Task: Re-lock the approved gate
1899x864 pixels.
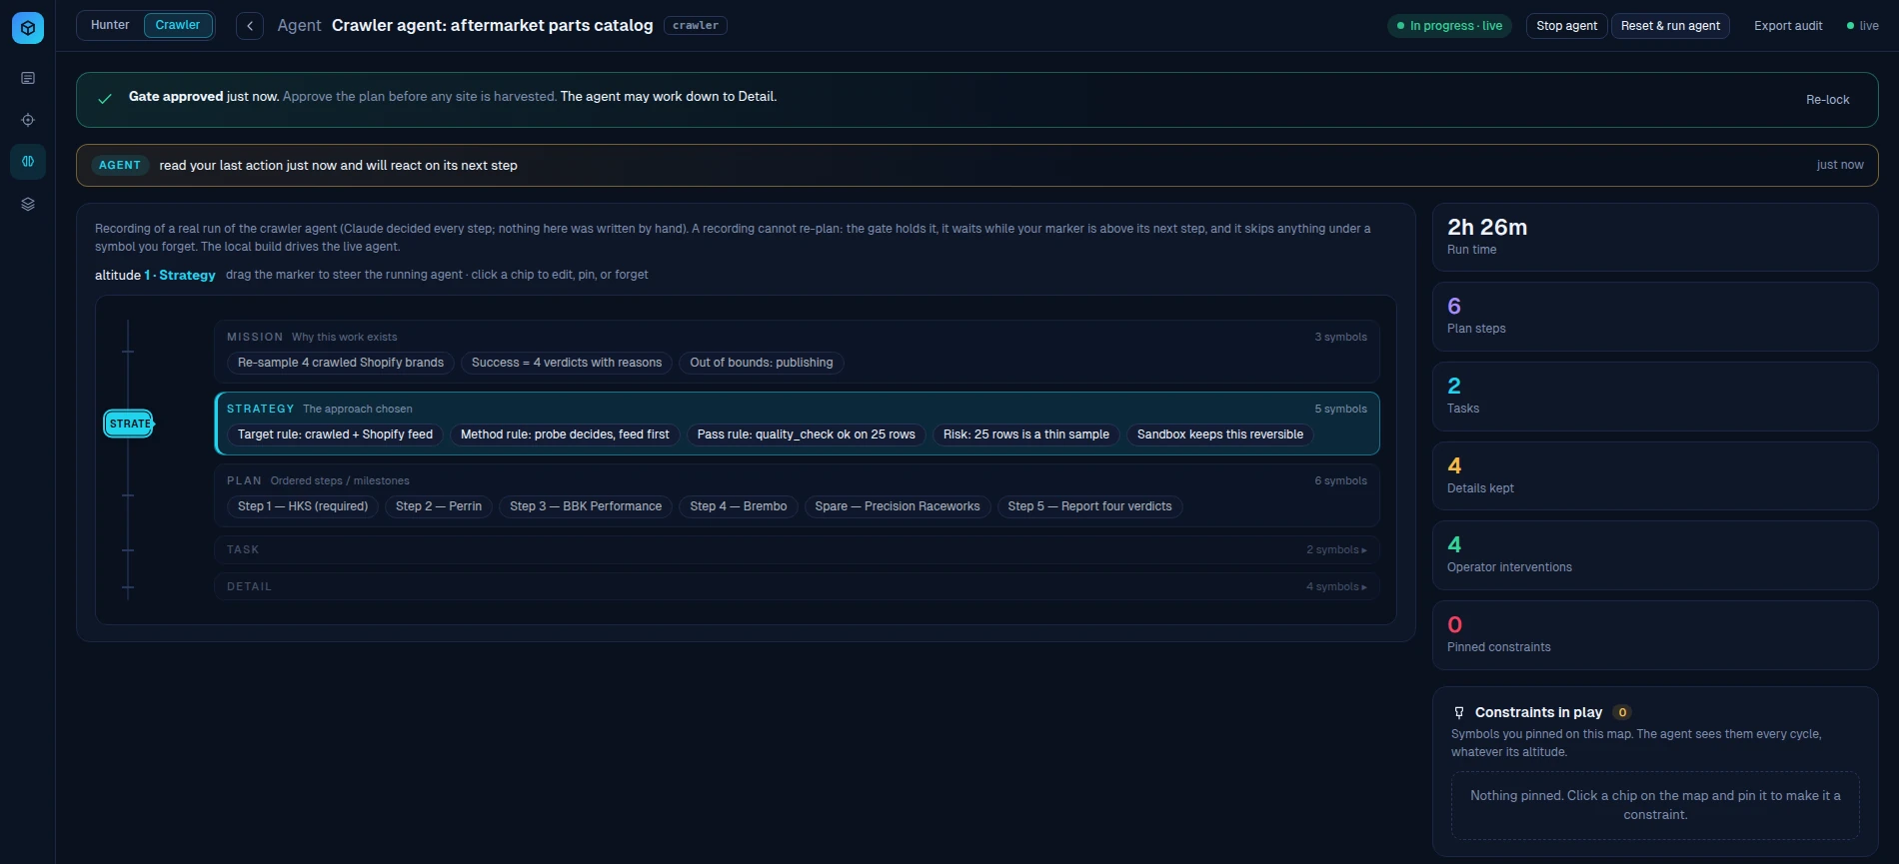Action: [x=1827, y=100]
